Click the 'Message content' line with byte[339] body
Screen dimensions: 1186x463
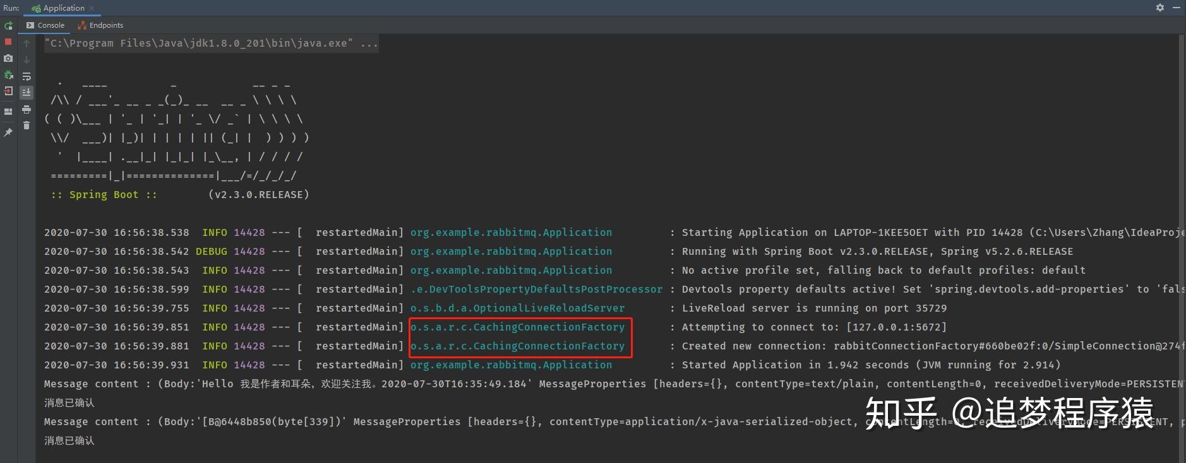(x=614, y=421)
